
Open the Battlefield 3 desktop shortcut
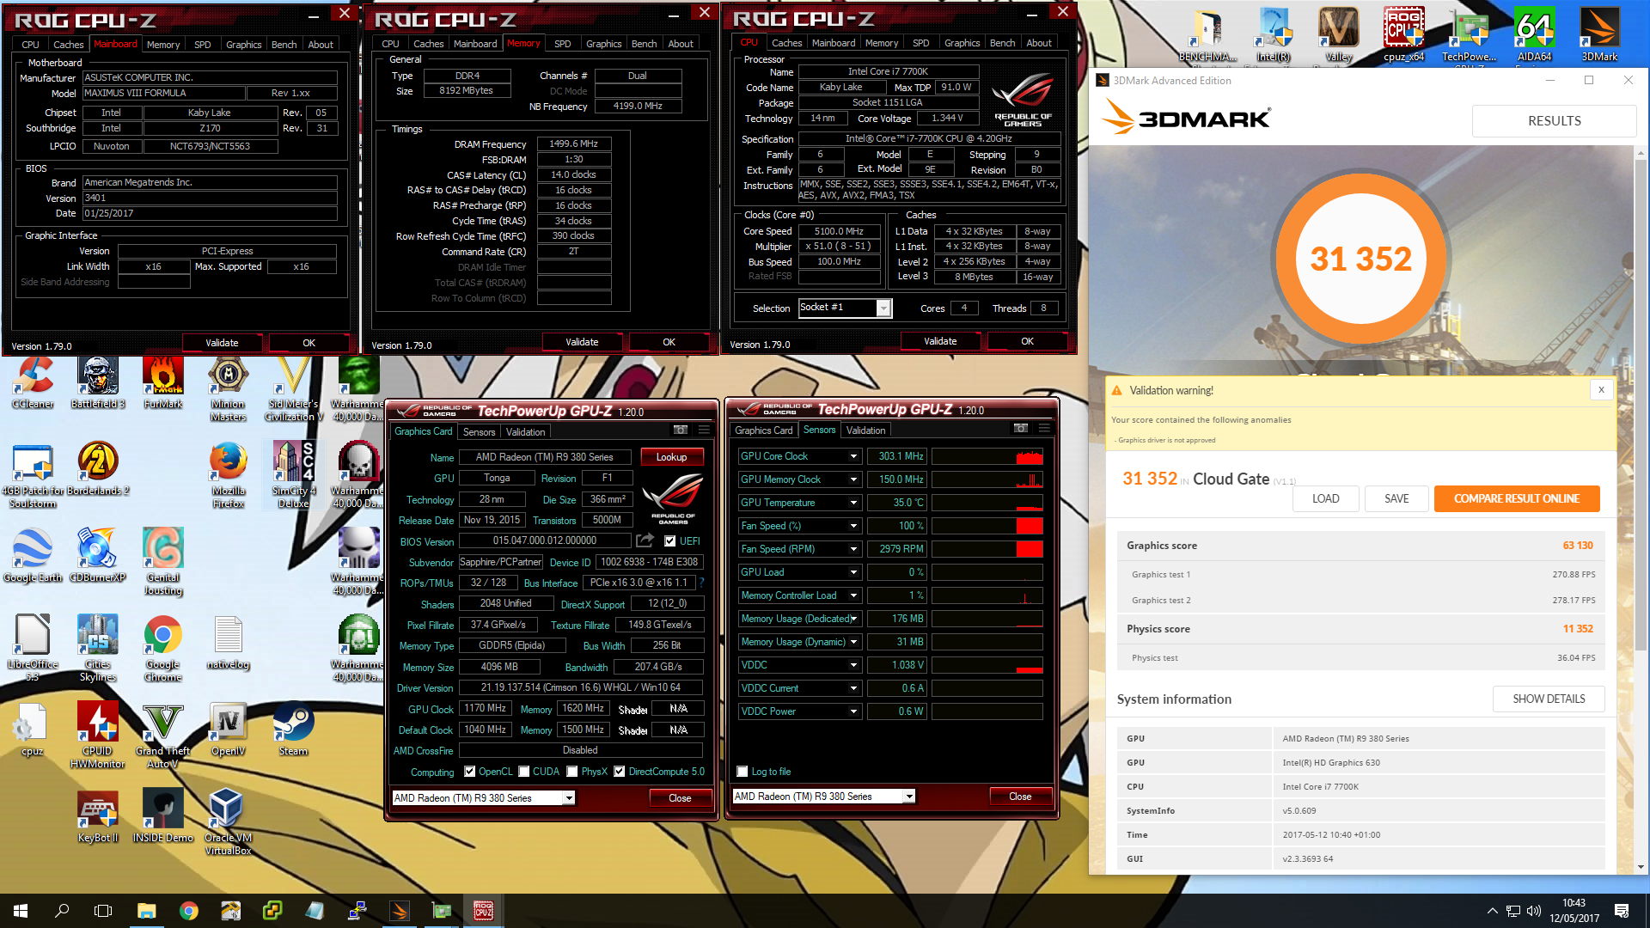pyautogui.click(x=97, y=383)
